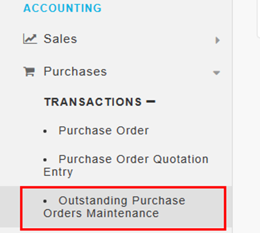
Task: Open Purchase Order Quotation Entry
Action: click(126, 165)
